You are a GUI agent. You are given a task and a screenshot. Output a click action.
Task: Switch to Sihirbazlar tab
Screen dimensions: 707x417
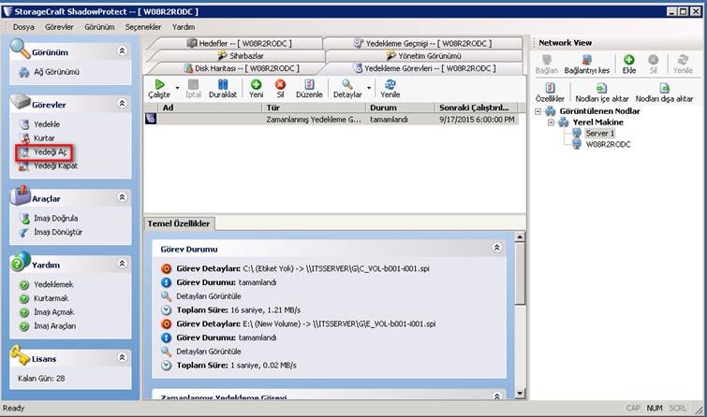pyautogui.click(x=241, y=56)
